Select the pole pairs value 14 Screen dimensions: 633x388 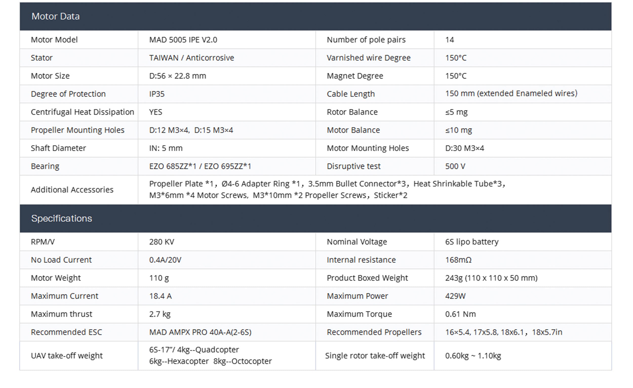[x=450, y=40]
